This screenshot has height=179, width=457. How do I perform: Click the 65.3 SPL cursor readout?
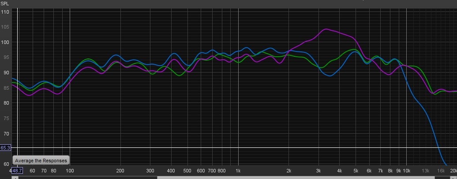(x=5, y=148)
